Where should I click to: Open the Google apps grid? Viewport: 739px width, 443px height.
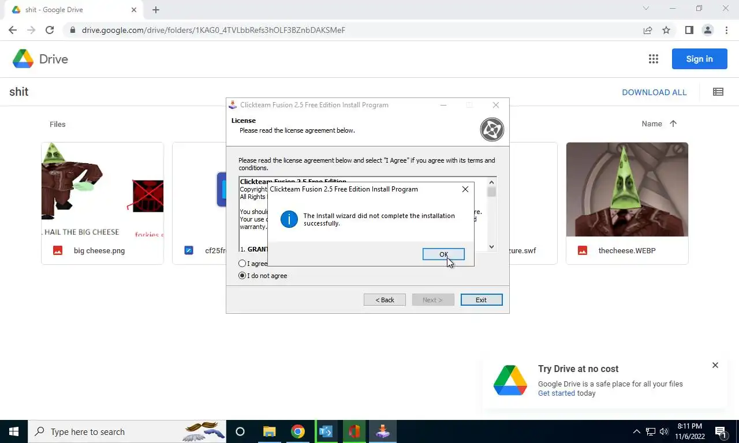coord(654,59)
